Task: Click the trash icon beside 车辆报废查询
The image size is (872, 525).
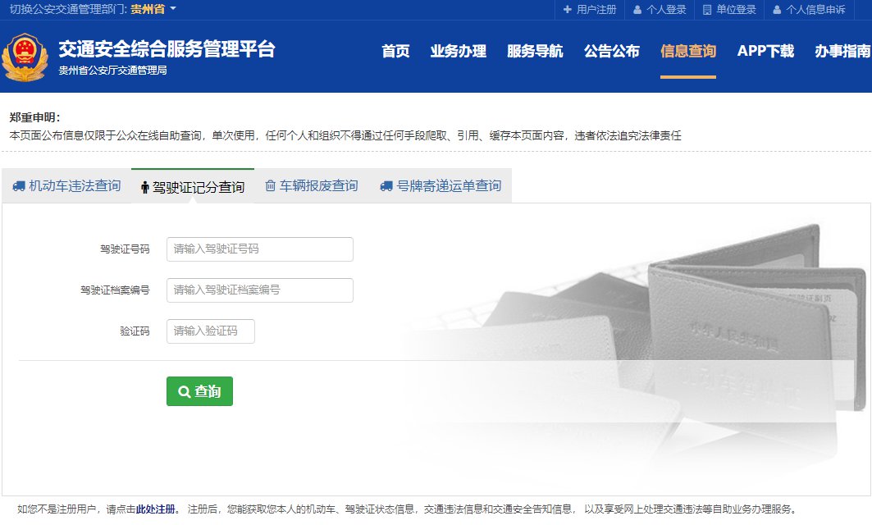Action: (270, 186)
